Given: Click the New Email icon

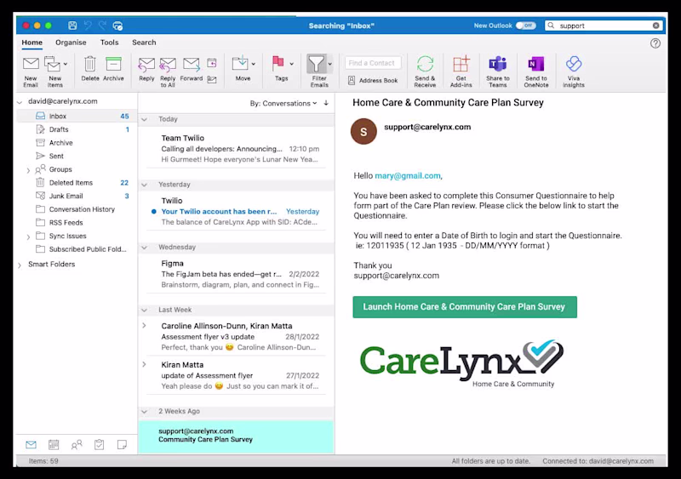Looking at the screenshot, I should coord(31,64).
